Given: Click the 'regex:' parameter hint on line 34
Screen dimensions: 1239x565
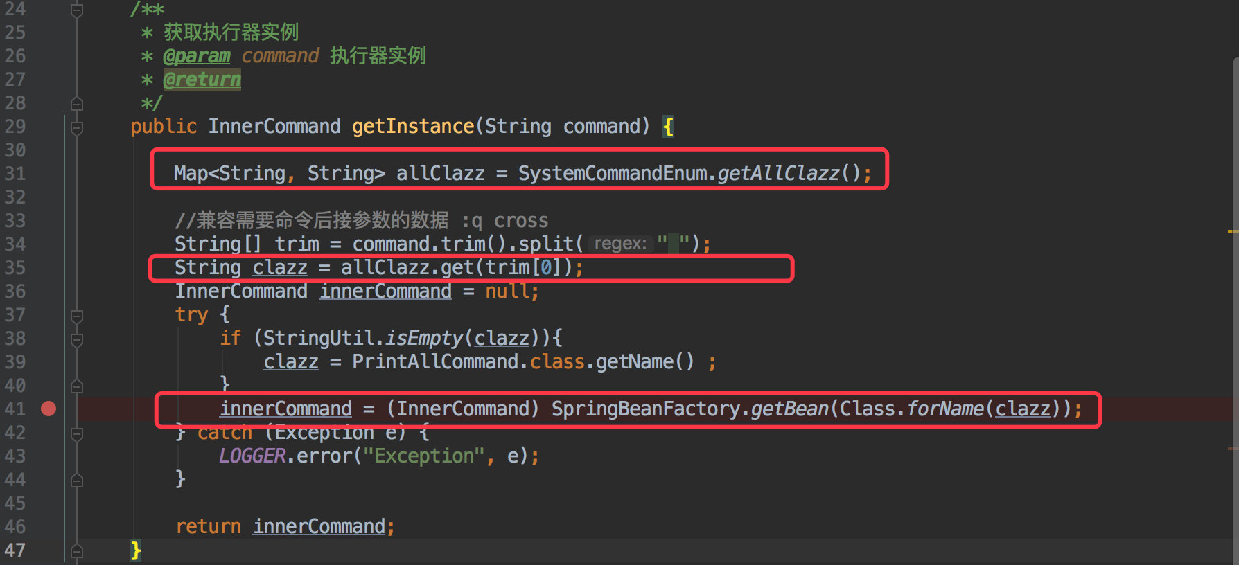Looking at the screenshot, I should coord(620,244).
